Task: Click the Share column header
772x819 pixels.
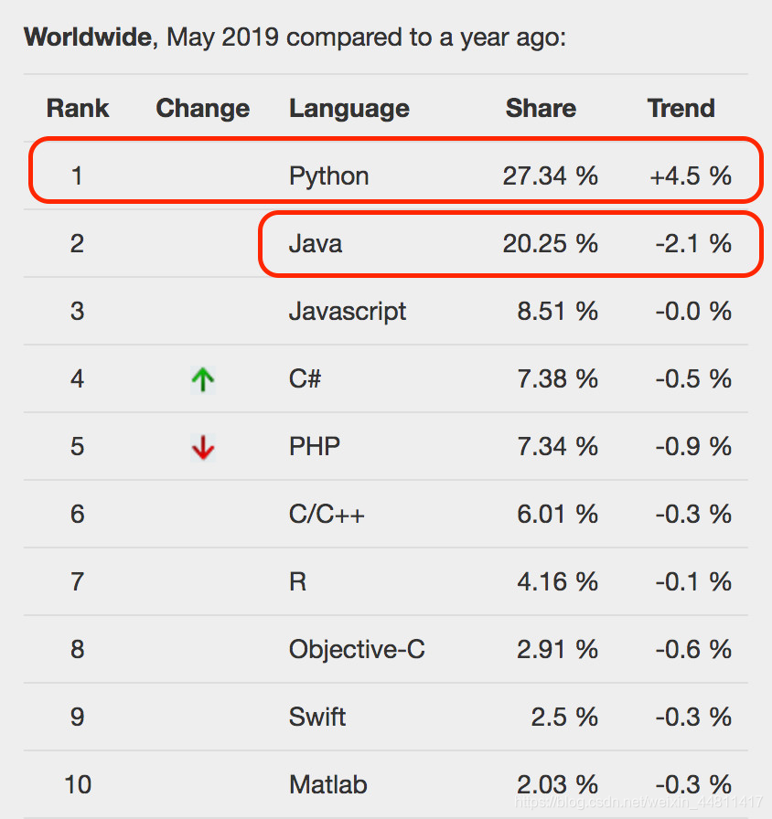Action: pyautogui.click(x=541, y=108)
